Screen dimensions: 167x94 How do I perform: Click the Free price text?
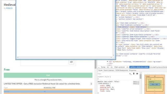(x=7, y=70)
